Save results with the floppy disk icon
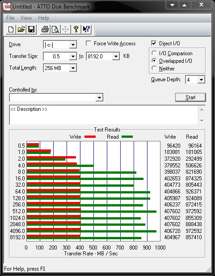This screenshot has height=276, width=215. click(31, 29)
